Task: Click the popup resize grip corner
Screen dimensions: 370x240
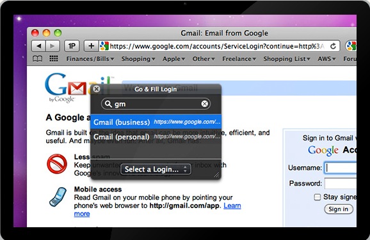Action: [216, 174]
